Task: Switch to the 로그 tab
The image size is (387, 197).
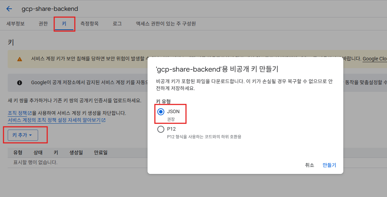Action: click(x=117, y=24)
